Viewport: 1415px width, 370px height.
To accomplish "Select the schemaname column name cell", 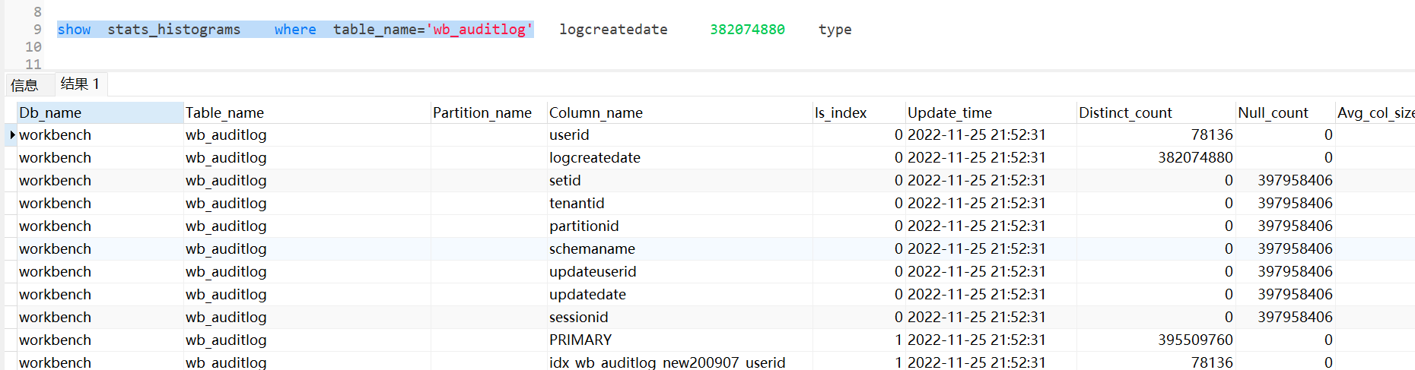I will point(592,248).
